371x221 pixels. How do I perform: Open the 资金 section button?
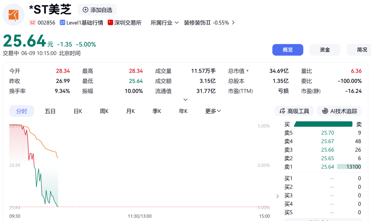tap(325, 50)
